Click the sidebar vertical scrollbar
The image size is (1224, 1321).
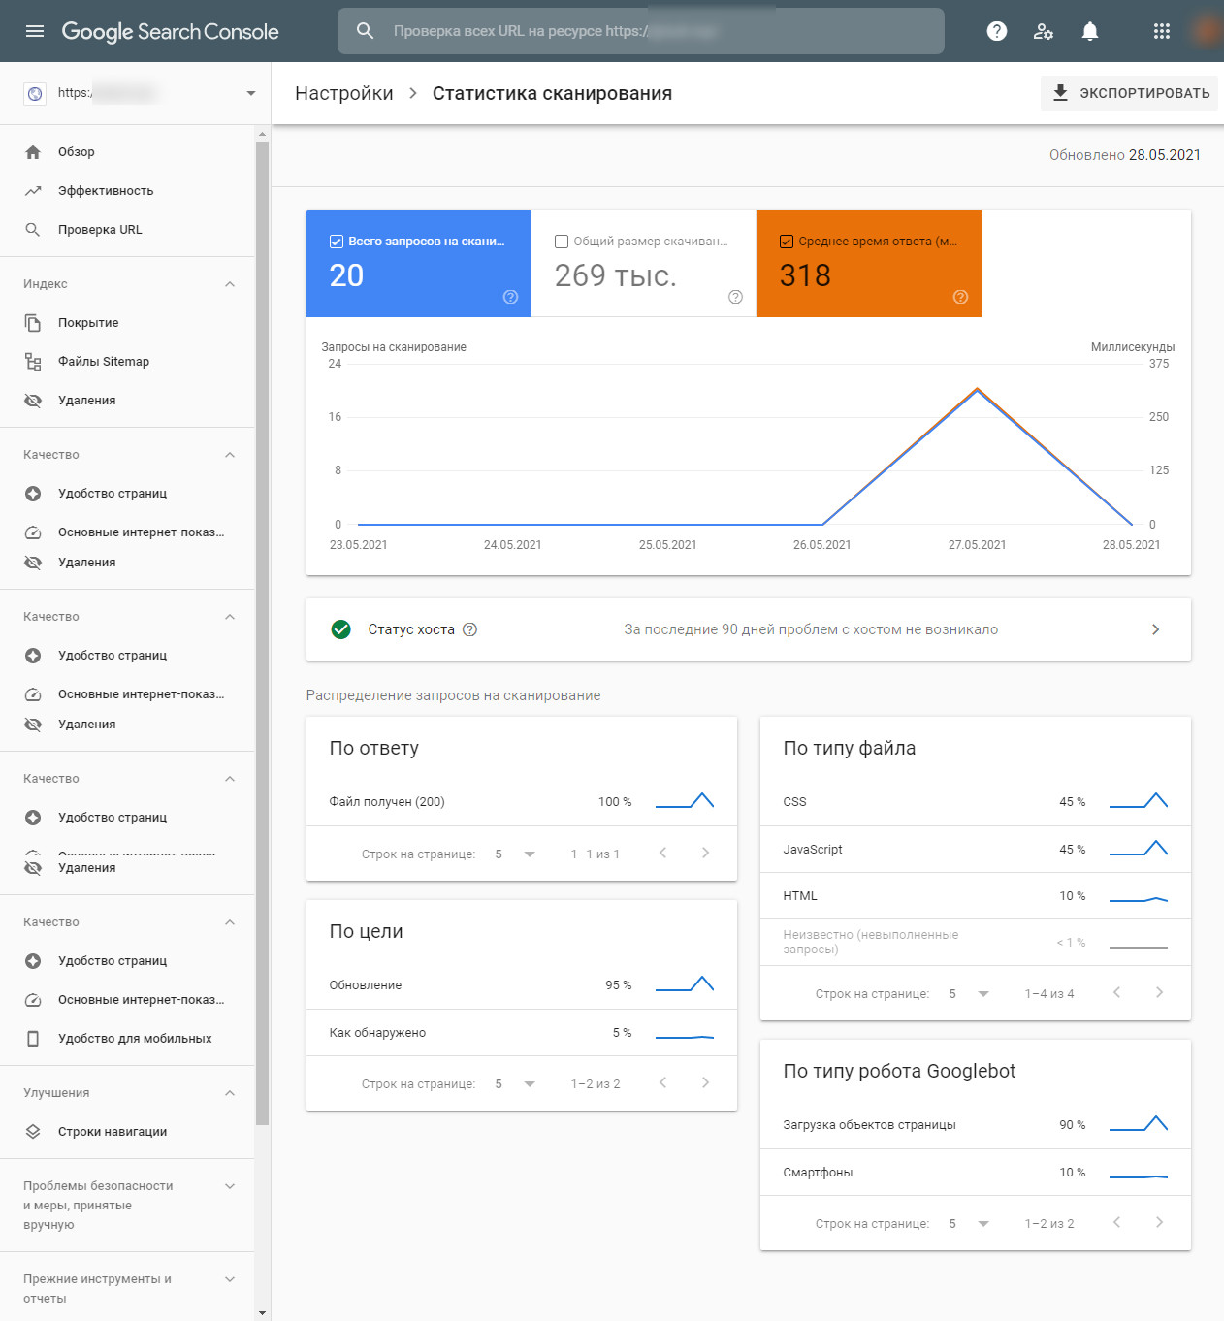(x=262, y=630)
